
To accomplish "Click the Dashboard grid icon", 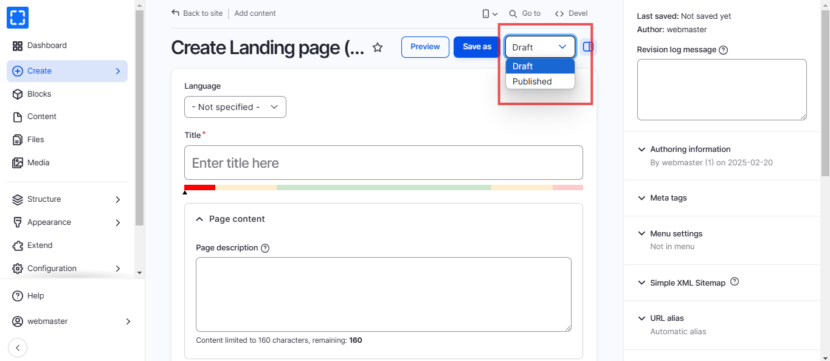I will tap(18, 46).
